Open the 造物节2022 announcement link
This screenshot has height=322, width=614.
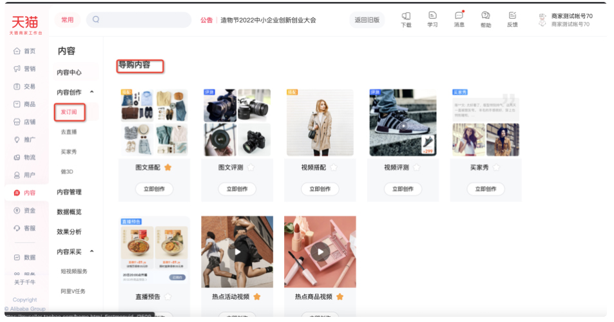(268, 20)
